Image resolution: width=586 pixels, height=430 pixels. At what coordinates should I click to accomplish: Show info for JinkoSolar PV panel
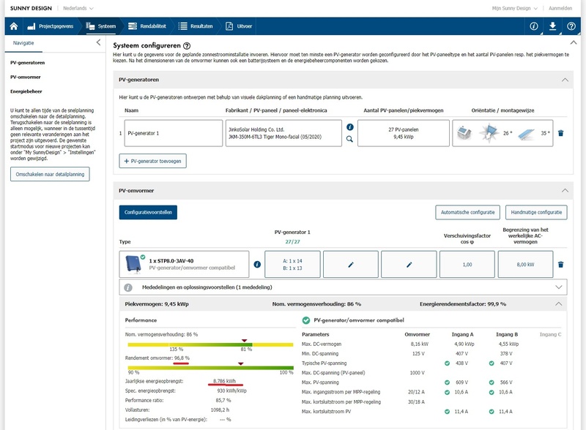[x=349, y=127]
